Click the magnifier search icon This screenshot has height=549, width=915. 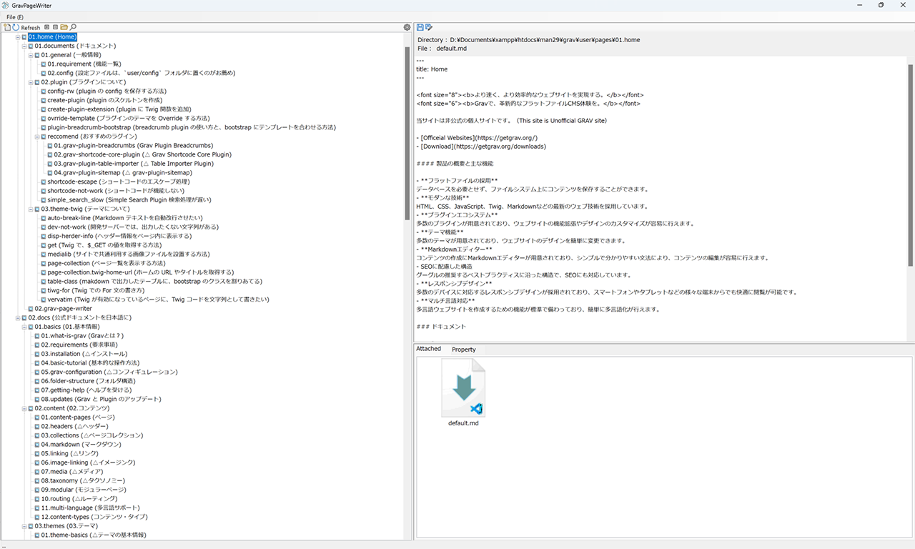pyautogui.click(x=73, y=27)
